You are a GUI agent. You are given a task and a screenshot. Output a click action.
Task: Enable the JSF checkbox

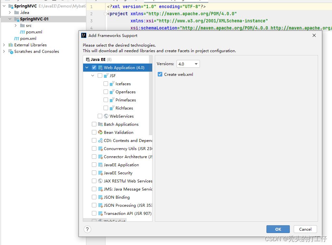(100, 76)
